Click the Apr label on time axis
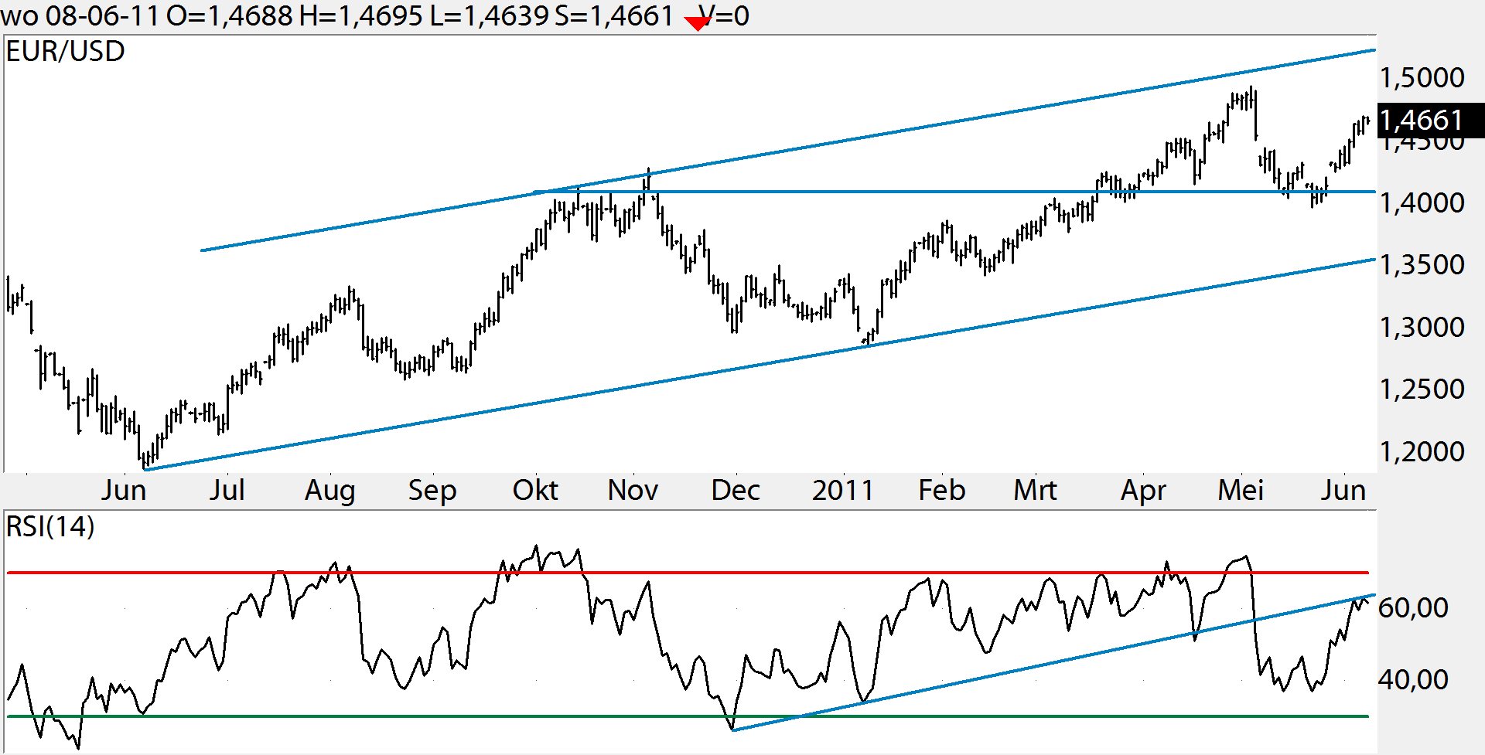Image resolution: width=1485 pixels, height=755 pixels. (1143, 491)
